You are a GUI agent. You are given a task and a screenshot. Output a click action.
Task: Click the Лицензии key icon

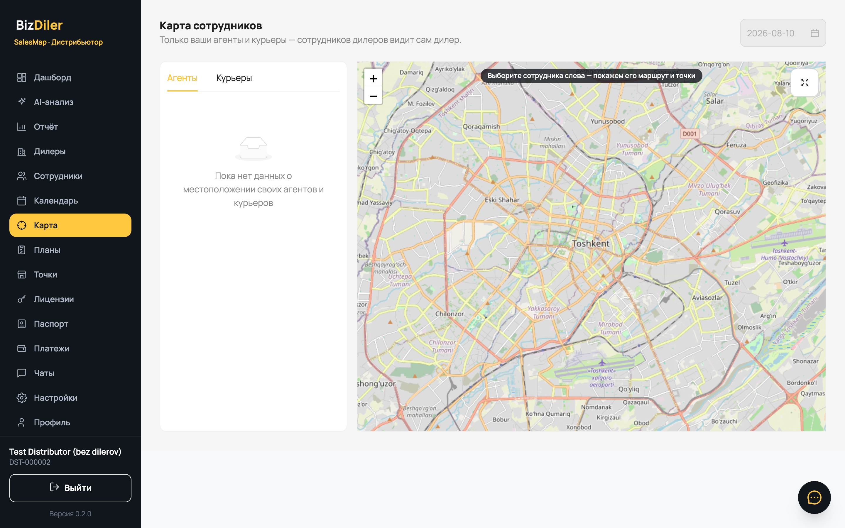click(x=22, y=299)
